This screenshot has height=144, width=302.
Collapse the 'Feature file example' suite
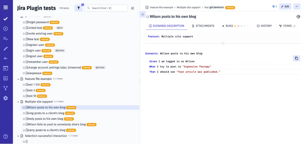pyautogui.click(x=18, y=79)
